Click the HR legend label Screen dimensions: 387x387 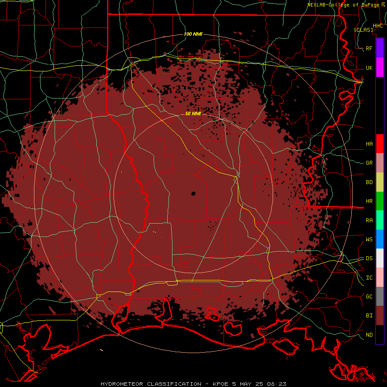click(369, 201)
